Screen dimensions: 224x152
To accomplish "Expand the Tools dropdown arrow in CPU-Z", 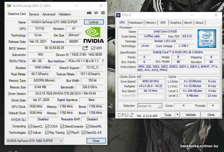I will pyautogui.click(x=178, y=115).
